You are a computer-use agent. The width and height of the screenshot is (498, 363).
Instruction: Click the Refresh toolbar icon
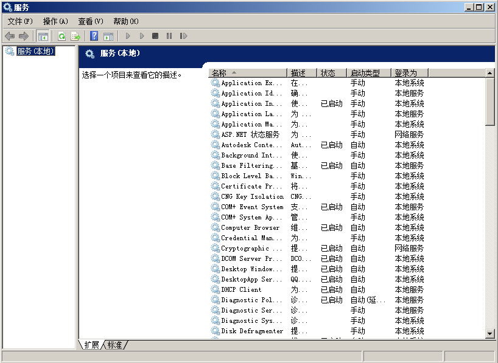[x=61, y=36]
